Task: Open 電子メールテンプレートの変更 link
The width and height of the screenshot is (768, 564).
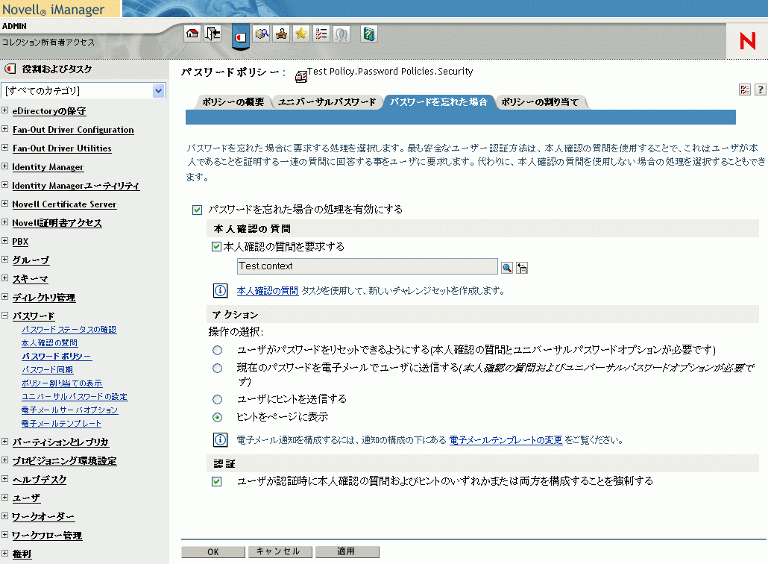Action: pos(506,440)
